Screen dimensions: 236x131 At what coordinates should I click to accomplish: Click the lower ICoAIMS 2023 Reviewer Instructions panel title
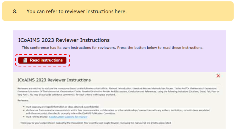tap(54, 80)
